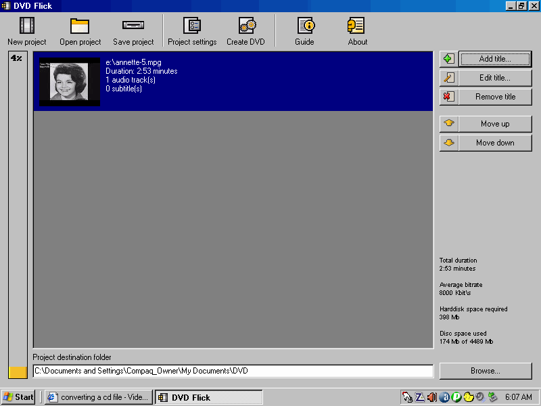The image size is (541, 406).
Task: Open the Guide toolbar icon
Action: (x=306, y=26)
